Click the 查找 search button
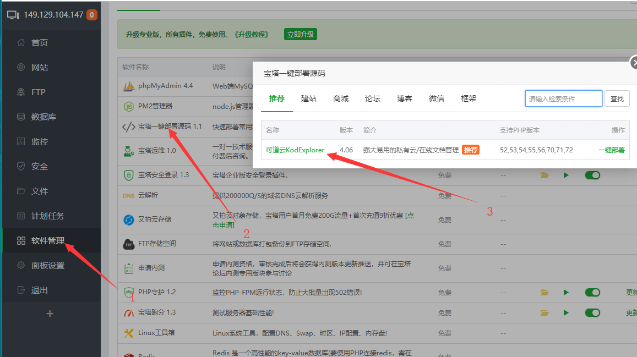The width and height of the screenshot is (637, 357). pyautogui.click(x=617, y=98)
